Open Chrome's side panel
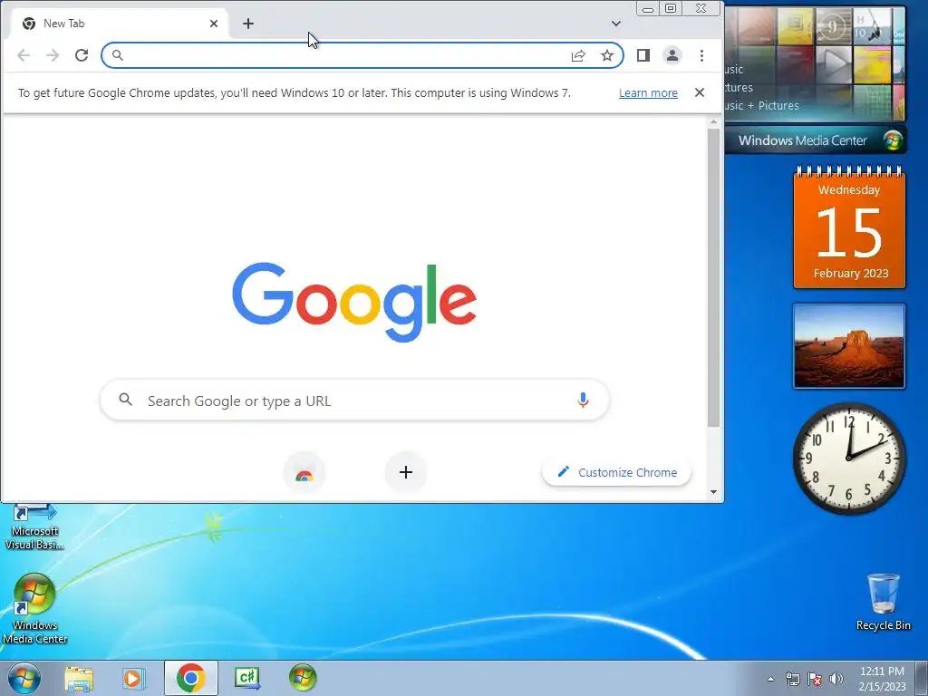Screen dimensions: 928x696 (x=643, y=55)
